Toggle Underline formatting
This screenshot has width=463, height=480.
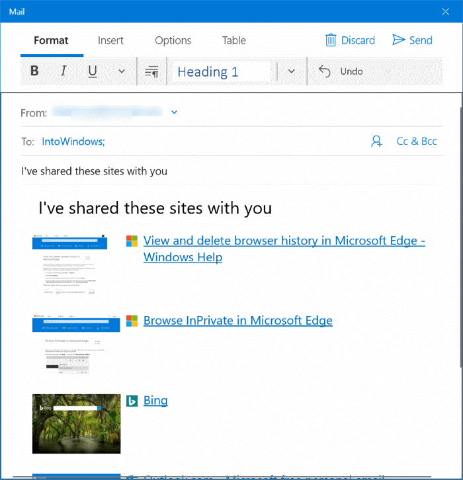[93, 71]
